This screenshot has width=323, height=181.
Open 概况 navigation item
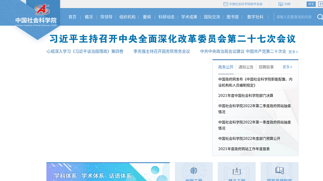(89, 17)
